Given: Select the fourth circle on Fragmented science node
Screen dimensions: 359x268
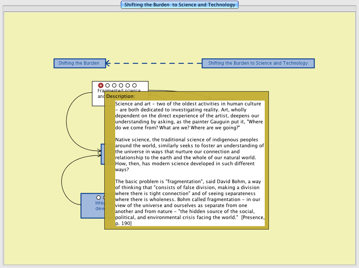Looking at the screenshot, I should (121, 85).
